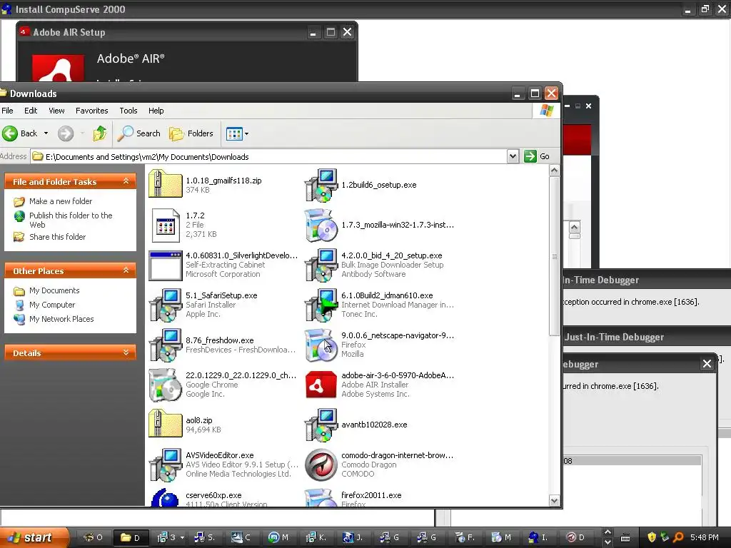Expand the Address bar dropdown
The height and width of the screenshot is (548, 731).
[x=513, y=156]
